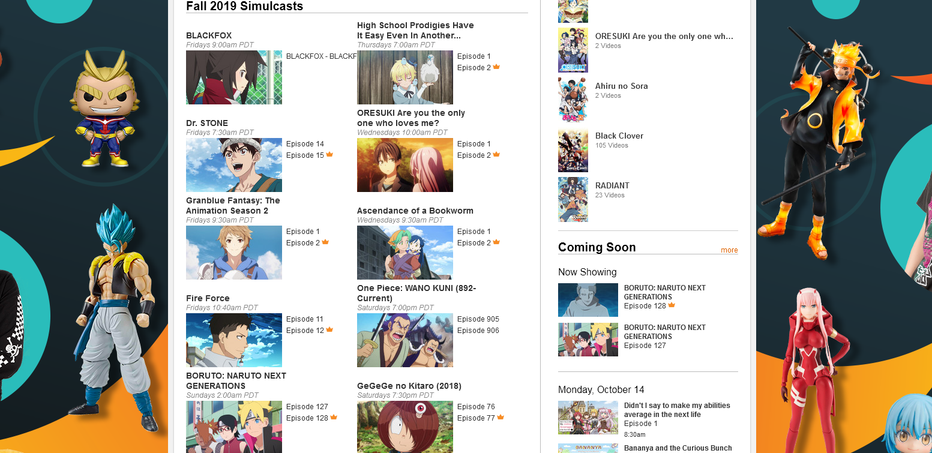This screenshot has width=932, height=453.
Task: Click the crown icon beside Boruto Episode 128 in Now Showing
Action: [x=672, y=305]
